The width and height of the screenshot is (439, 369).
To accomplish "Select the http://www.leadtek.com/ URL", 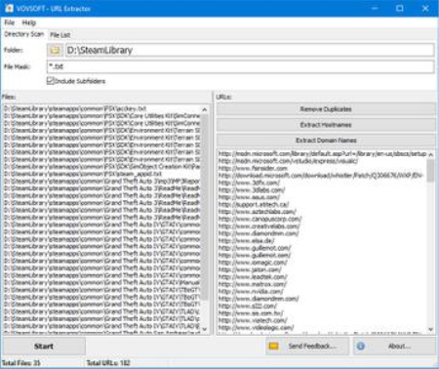I will point(253,276).
